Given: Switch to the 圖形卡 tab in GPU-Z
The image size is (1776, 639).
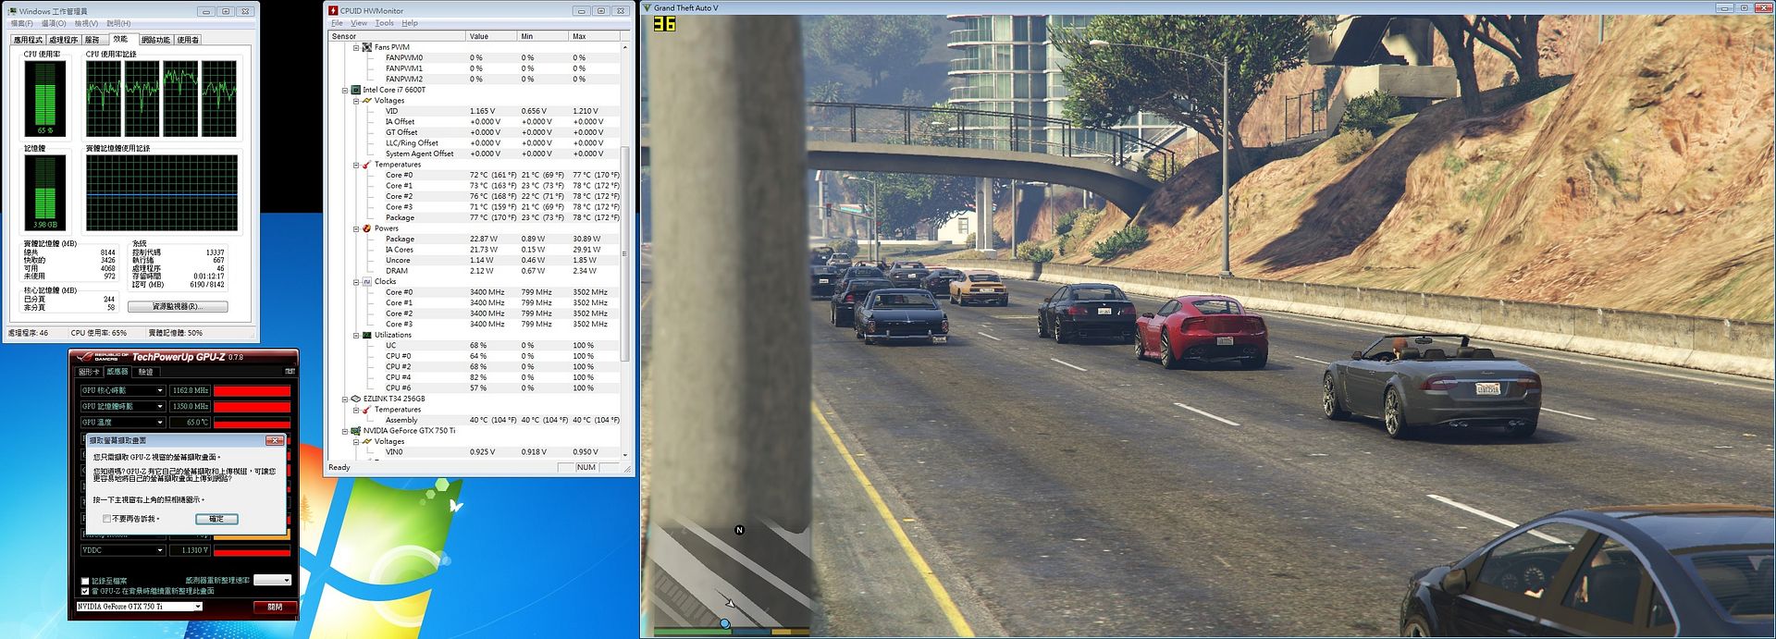Looking at the screenshot, I should (89, 372).
